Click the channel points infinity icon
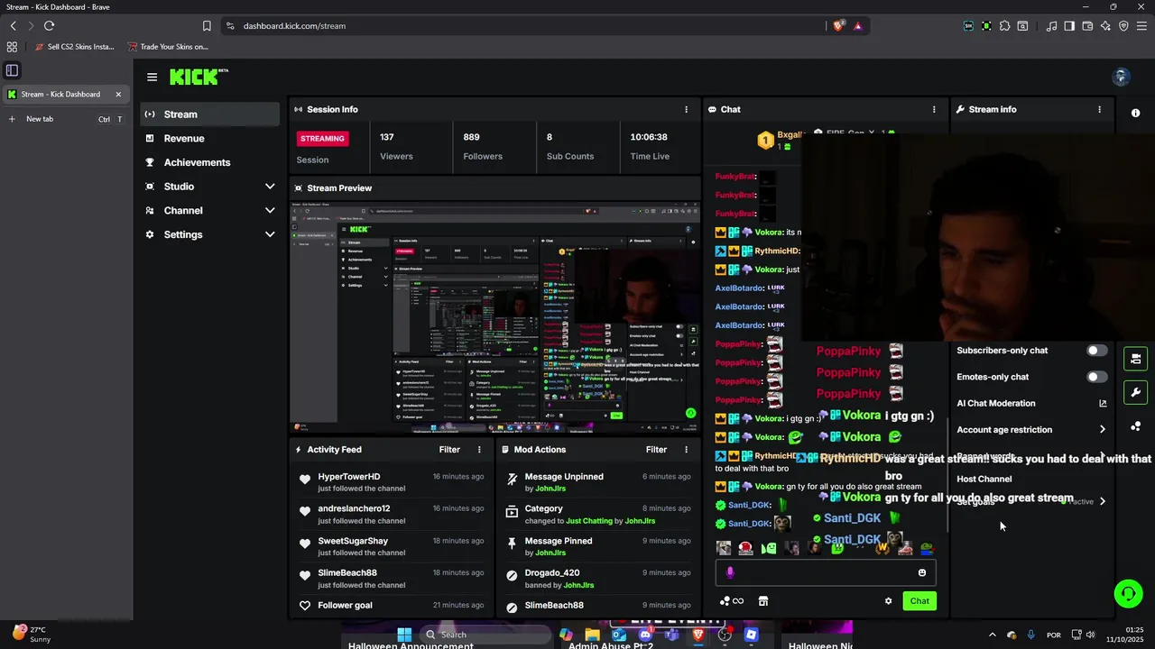Image resolution: width=1155 pixels, height=649 pixels. 732,601
